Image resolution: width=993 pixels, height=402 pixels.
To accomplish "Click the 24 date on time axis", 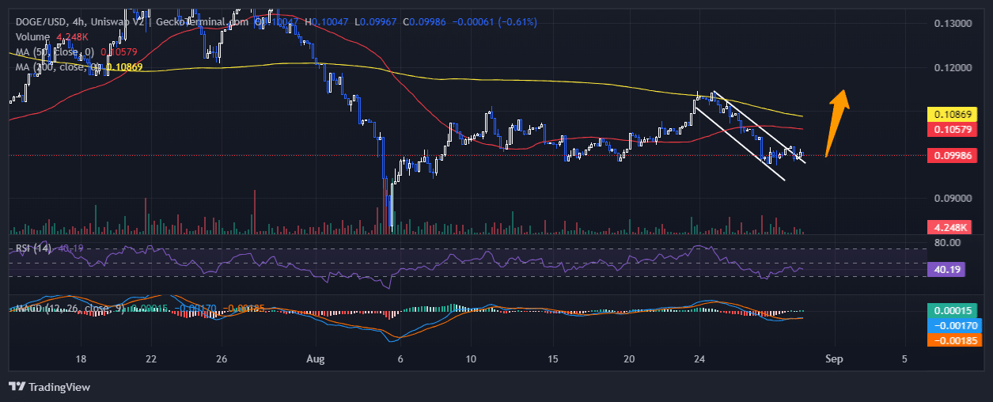I will click(700, 358).
